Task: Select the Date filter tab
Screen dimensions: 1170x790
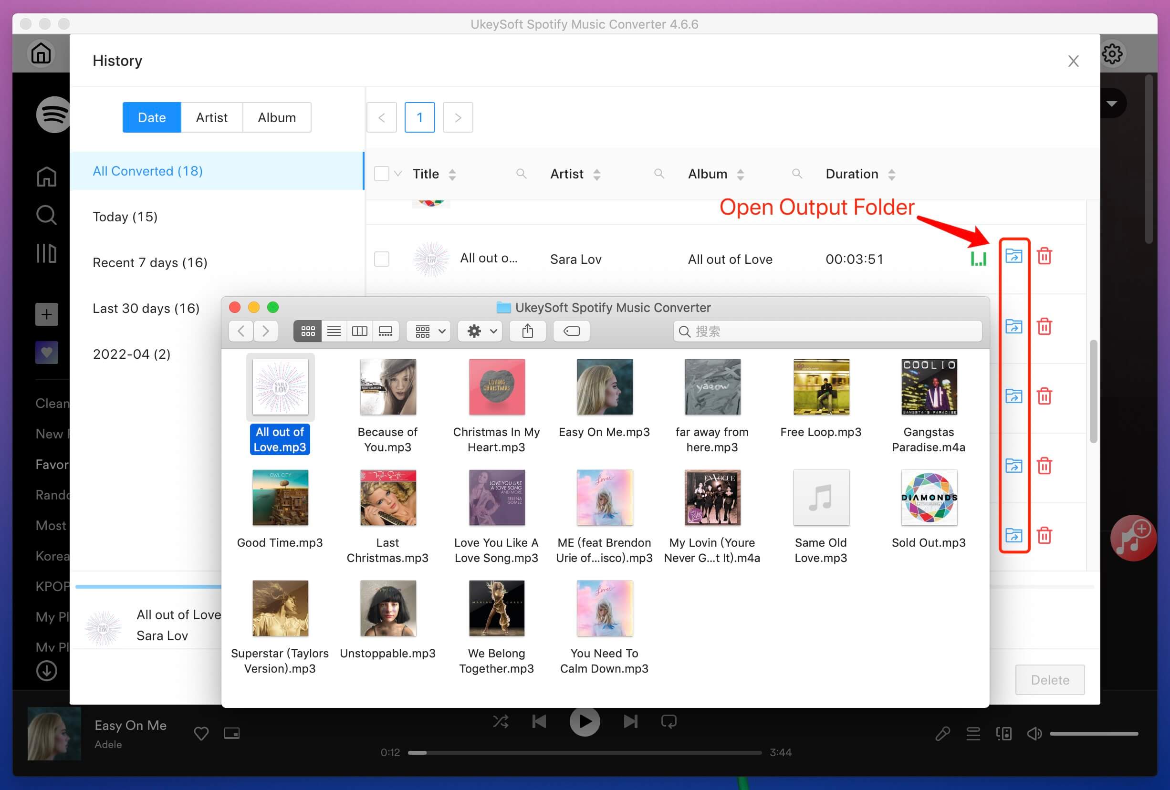Action: pos(152,117)
